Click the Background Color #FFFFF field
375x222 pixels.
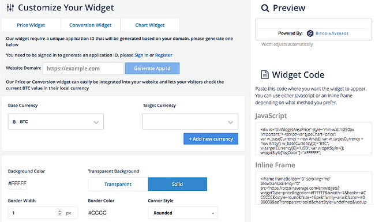click(17, 183)
